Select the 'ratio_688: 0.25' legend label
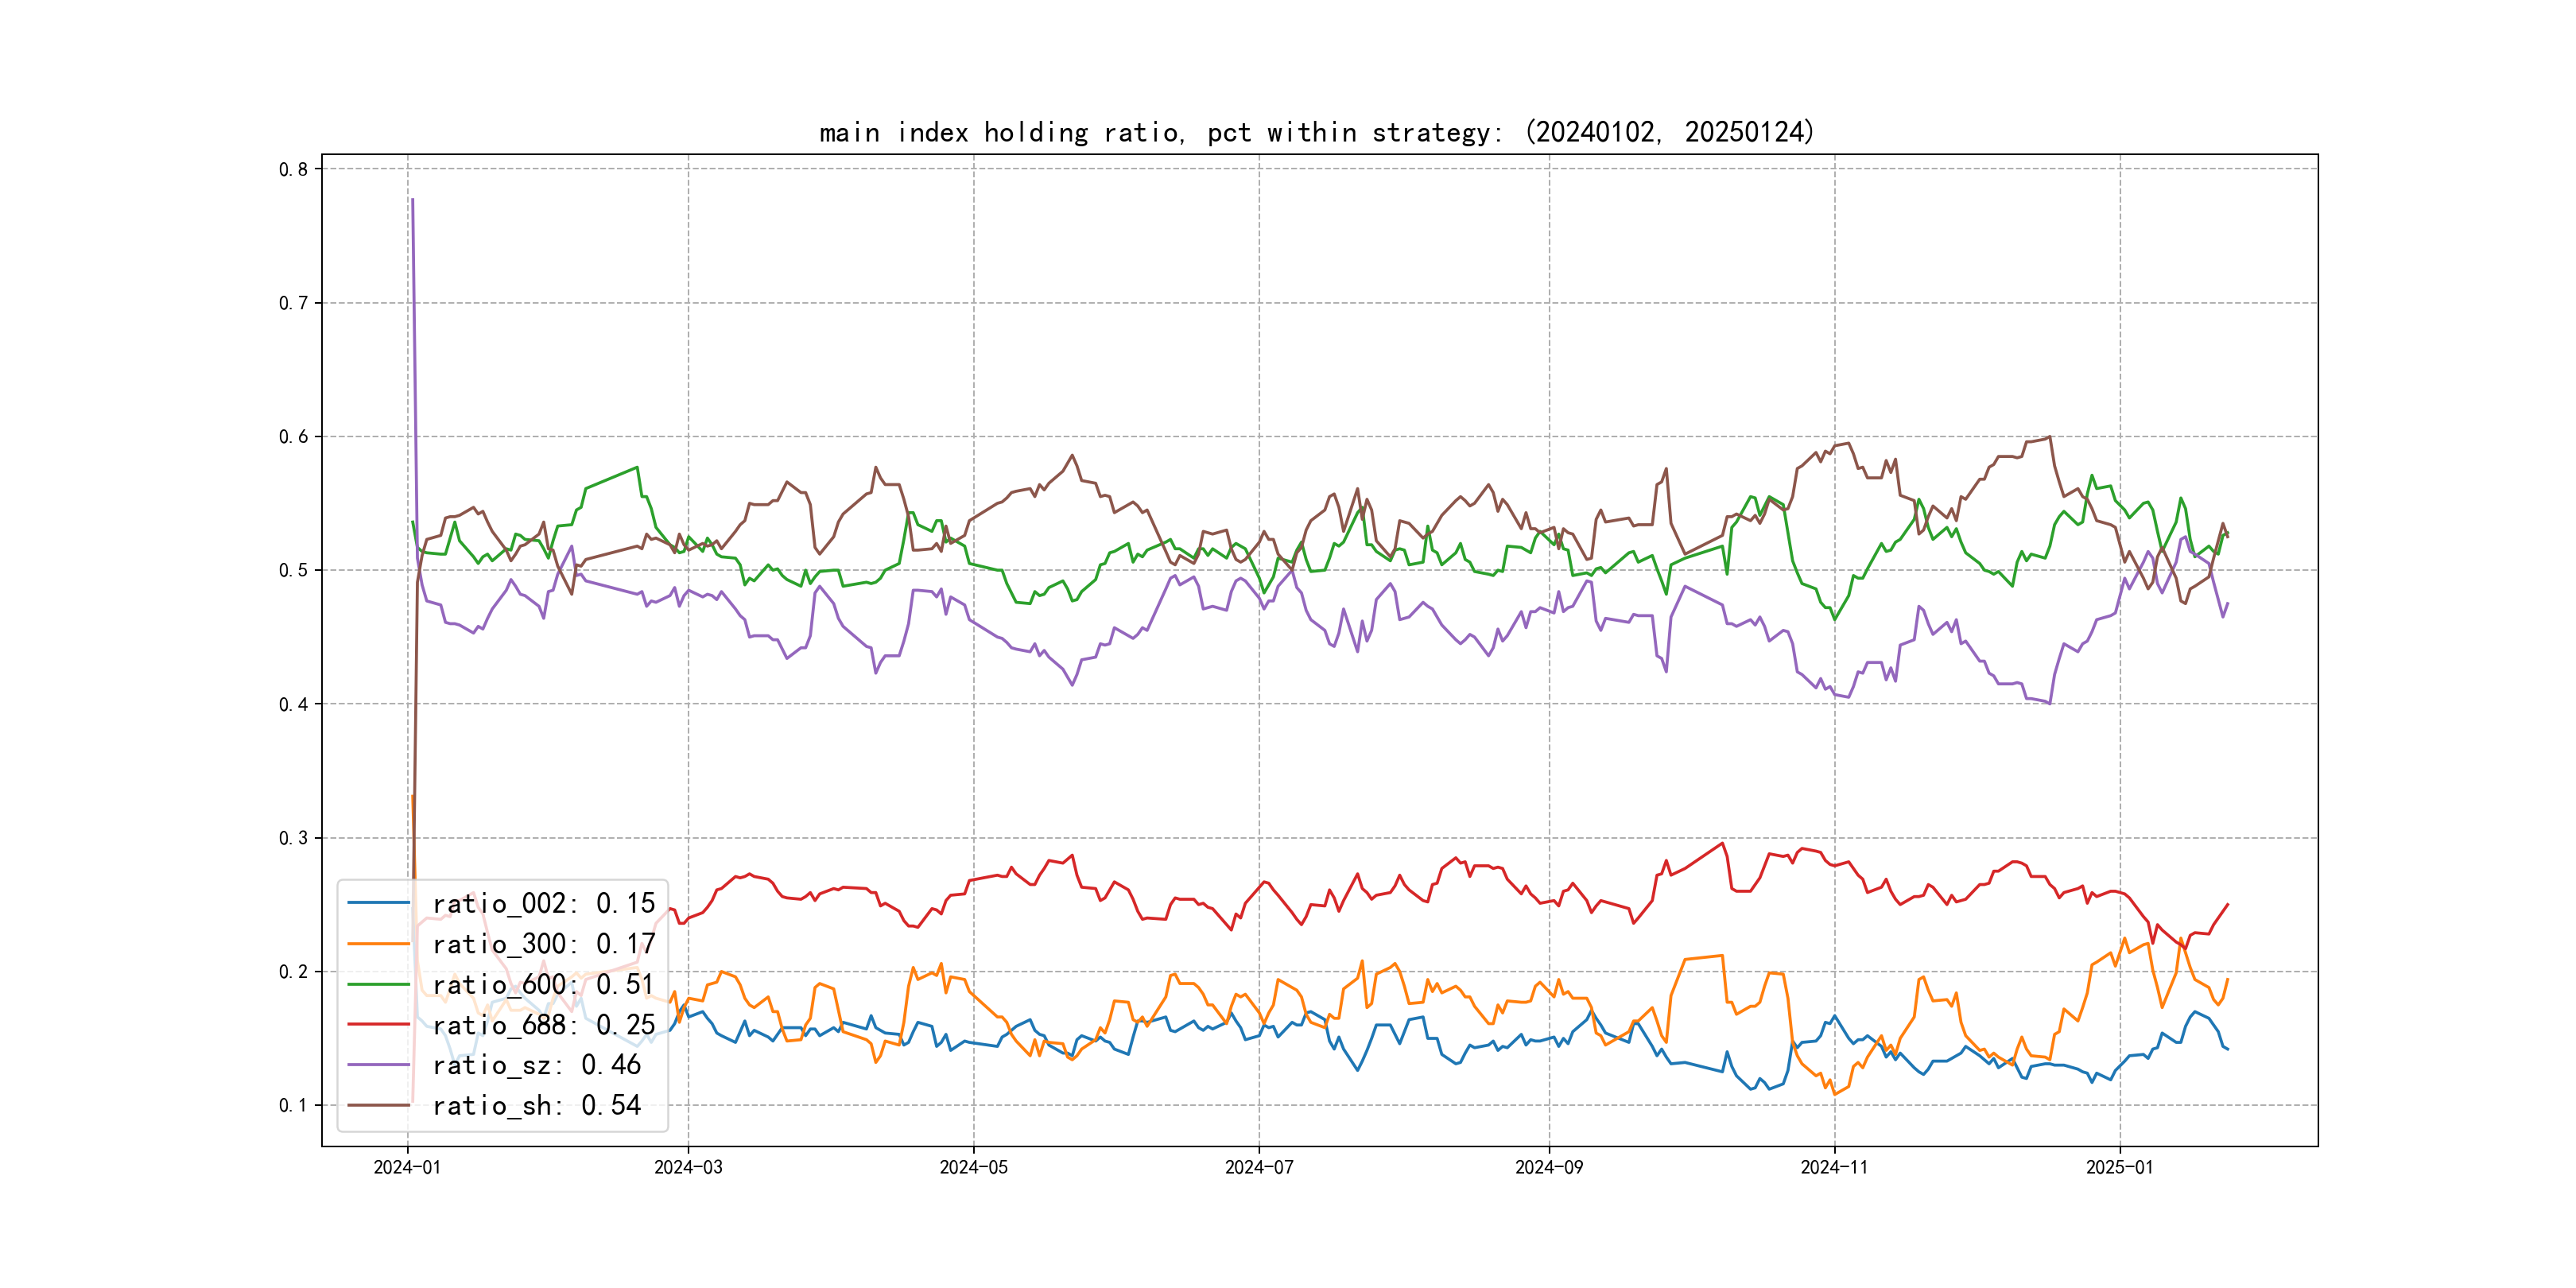Image resolution: width=2576 pixels, height=1288 pixels. click(x=543, y=1025)
